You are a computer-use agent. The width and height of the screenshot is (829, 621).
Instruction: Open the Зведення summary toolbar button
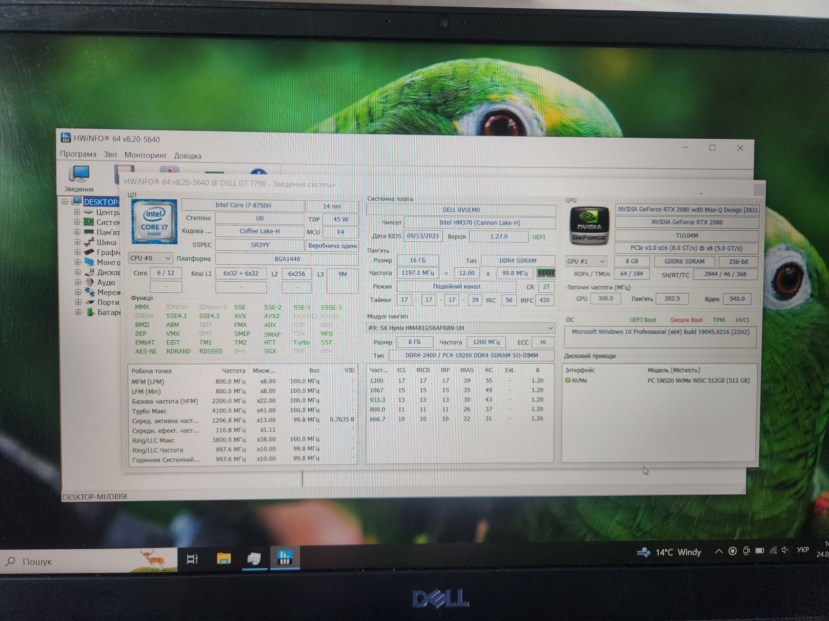(79, 178)
